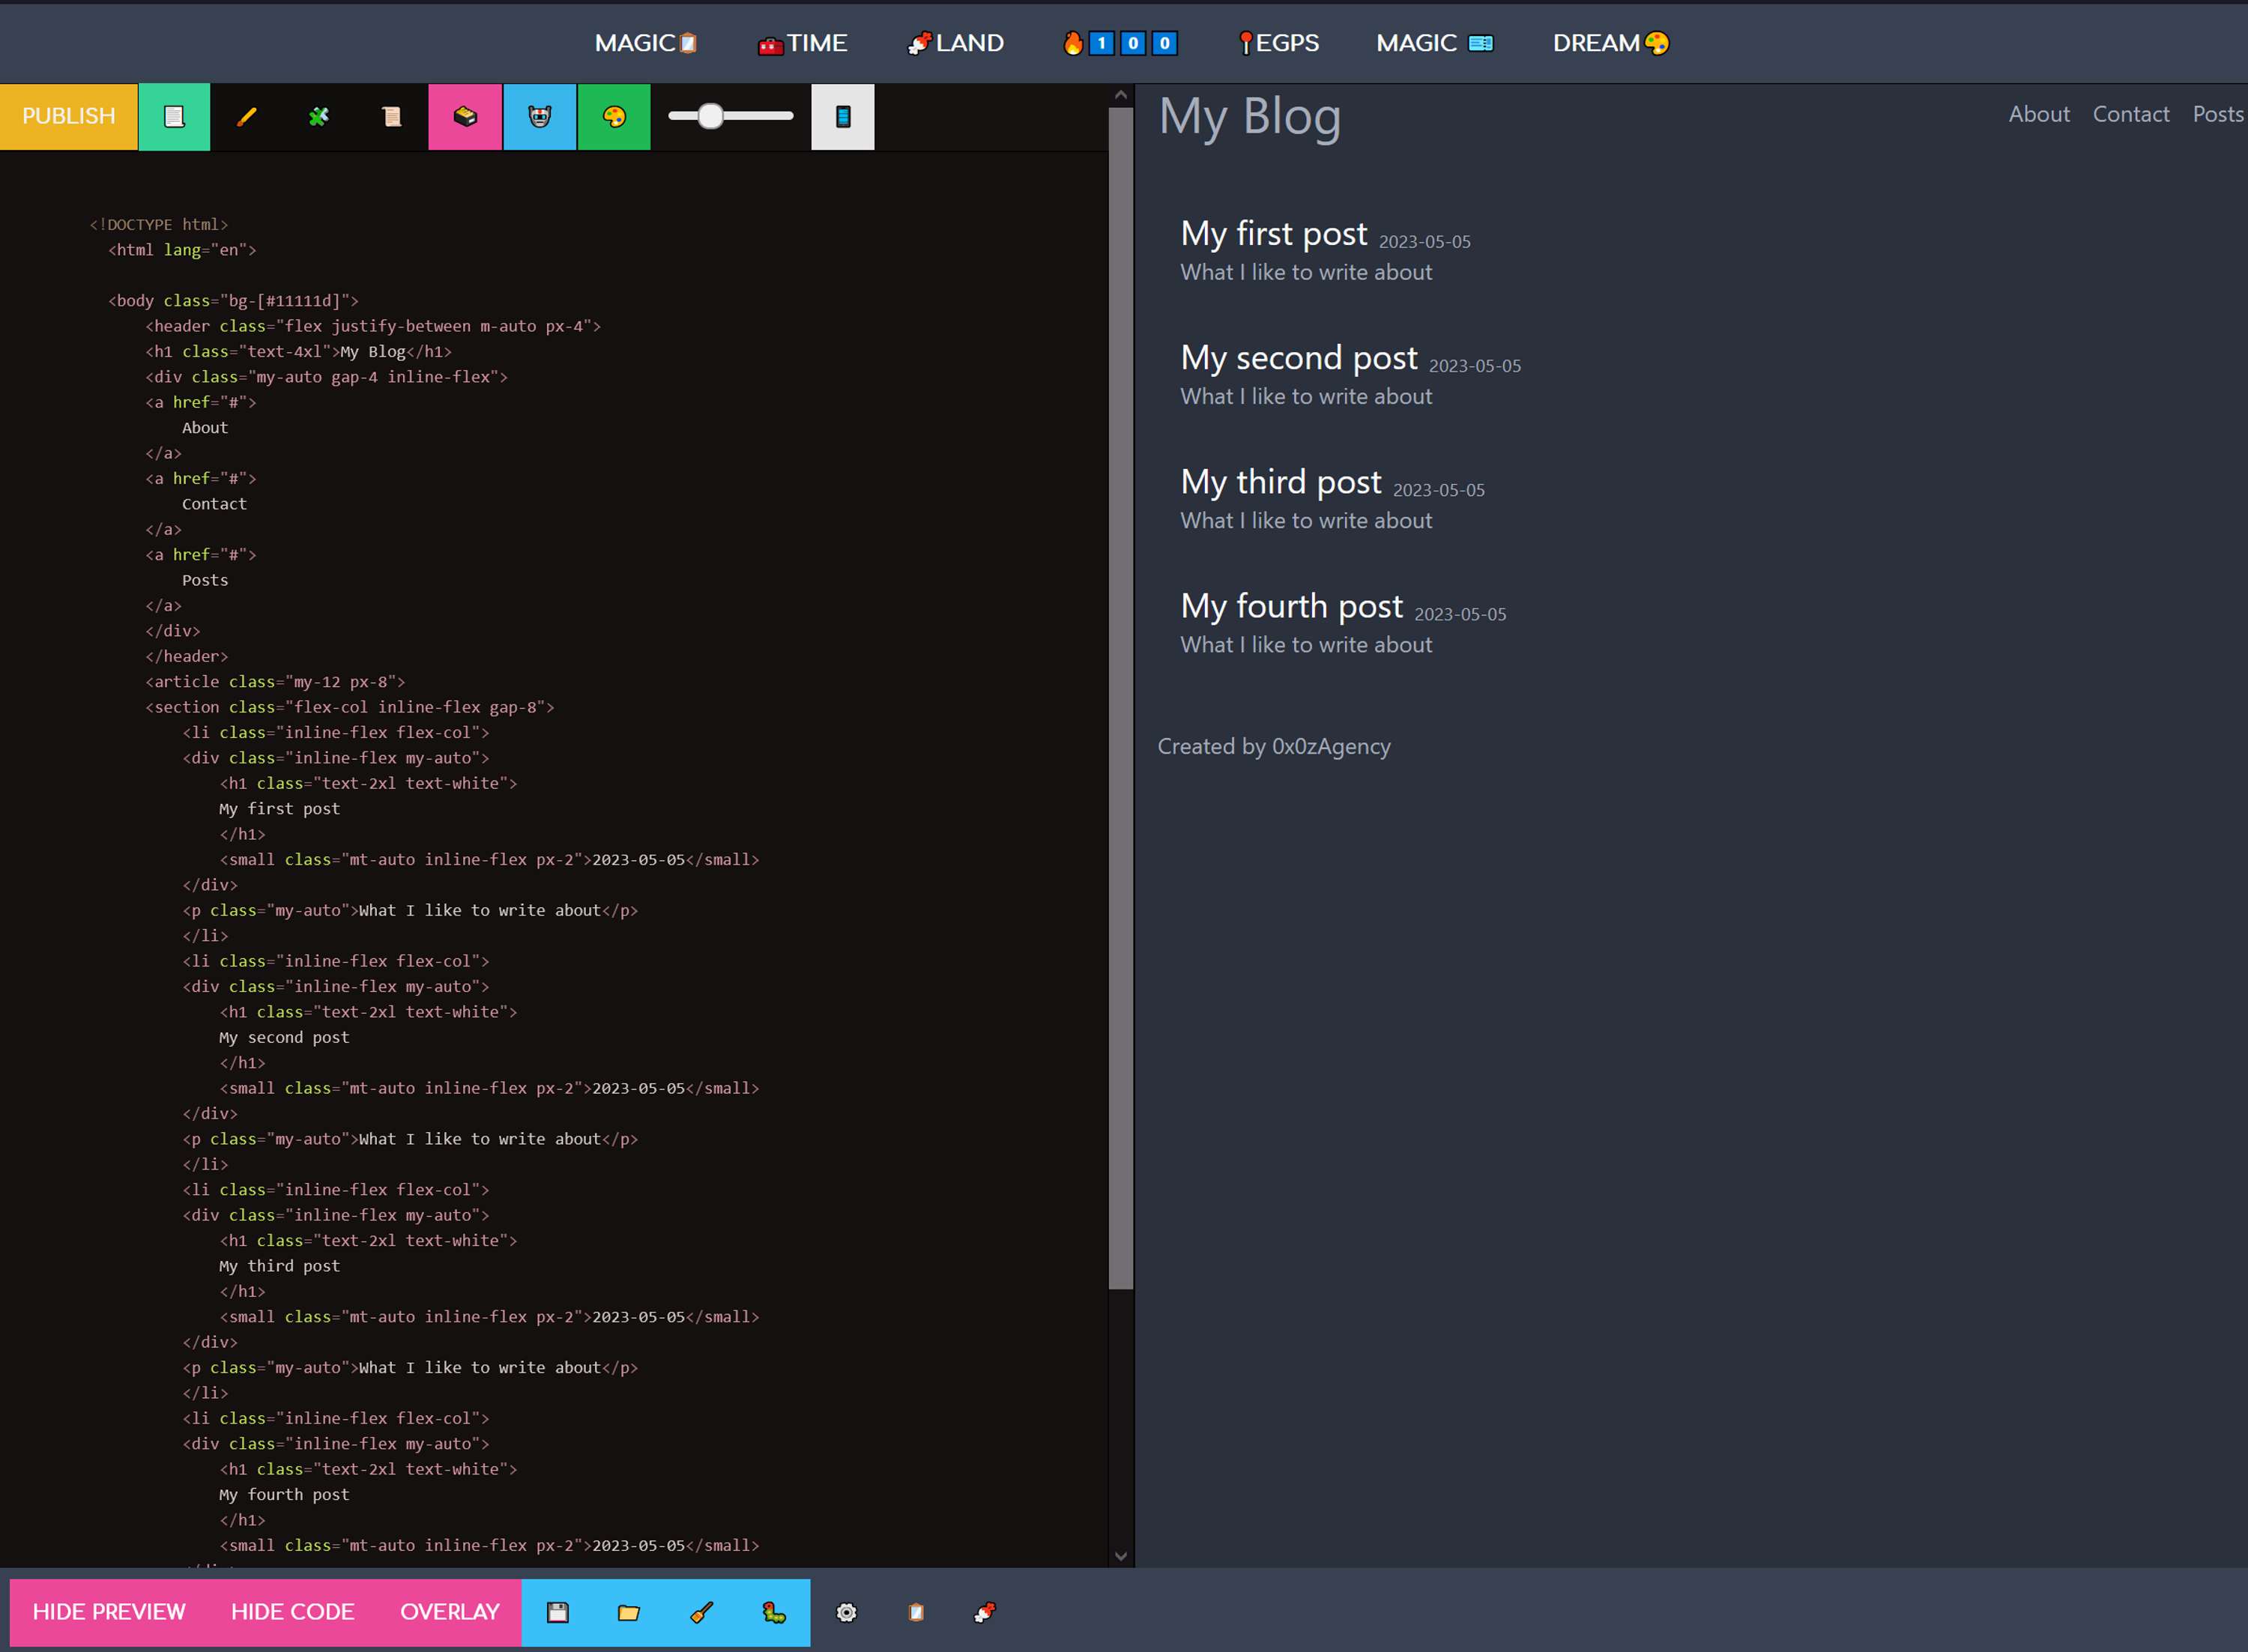Click 'My first post' title in preview
Screen dimensions: 2248x1652
1274,233
